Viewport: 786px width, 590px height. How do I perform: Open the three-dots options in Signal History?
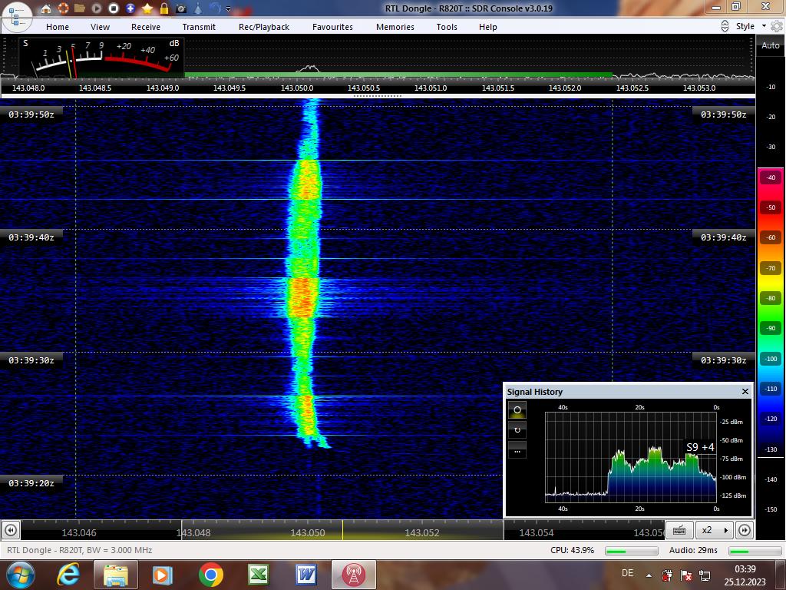coord(517,450)
